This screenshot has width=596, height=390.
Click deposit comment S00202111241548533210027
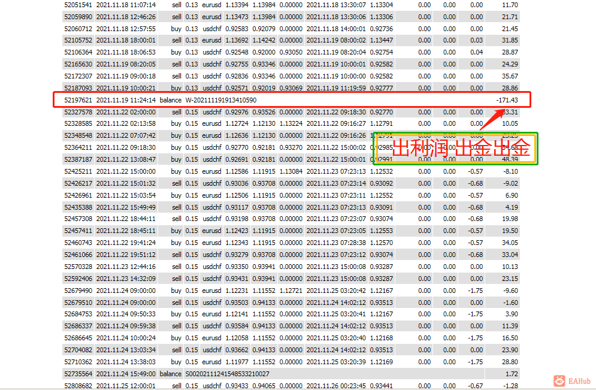[227, 374]
